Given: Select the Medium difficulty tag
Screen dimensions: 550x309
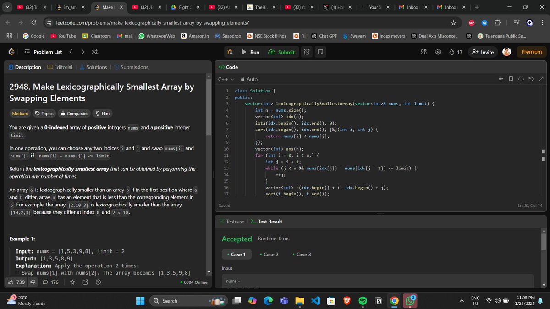Looking at the screenshot, I should point(20,114).
